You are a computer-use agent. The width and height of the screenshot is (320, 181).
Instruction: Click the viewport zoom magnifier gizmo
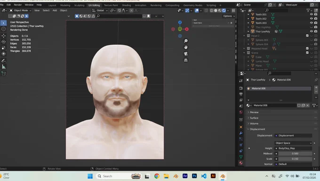186,41
